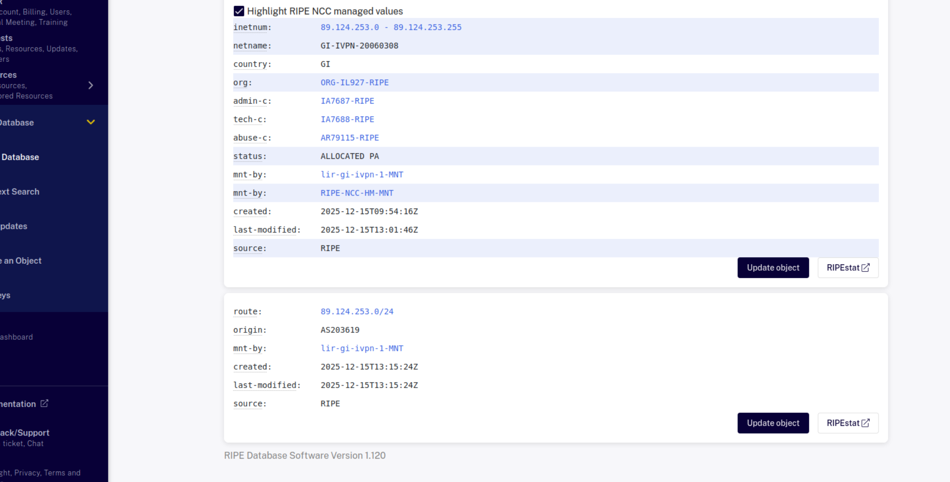This screenshot has width=950, height=482.
Task: Open Feedback/Support in sidebar
Action: coord(24,433)
